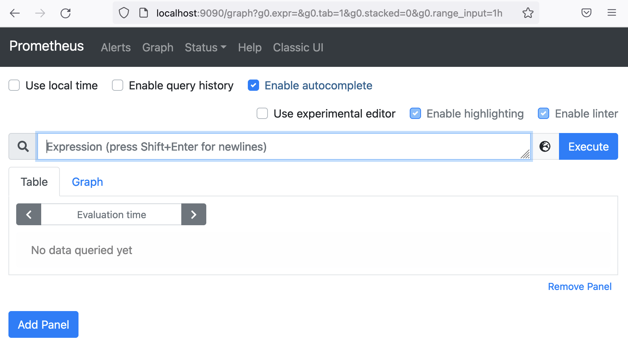Open the Status dropdown menu
This screenshot has height=354, width=628.
pyautogui.click(x=205, y=47)
